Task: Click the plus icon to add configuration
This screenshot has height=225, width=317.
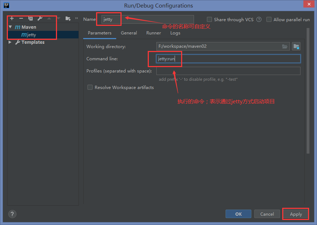Action: coord(12,18)
